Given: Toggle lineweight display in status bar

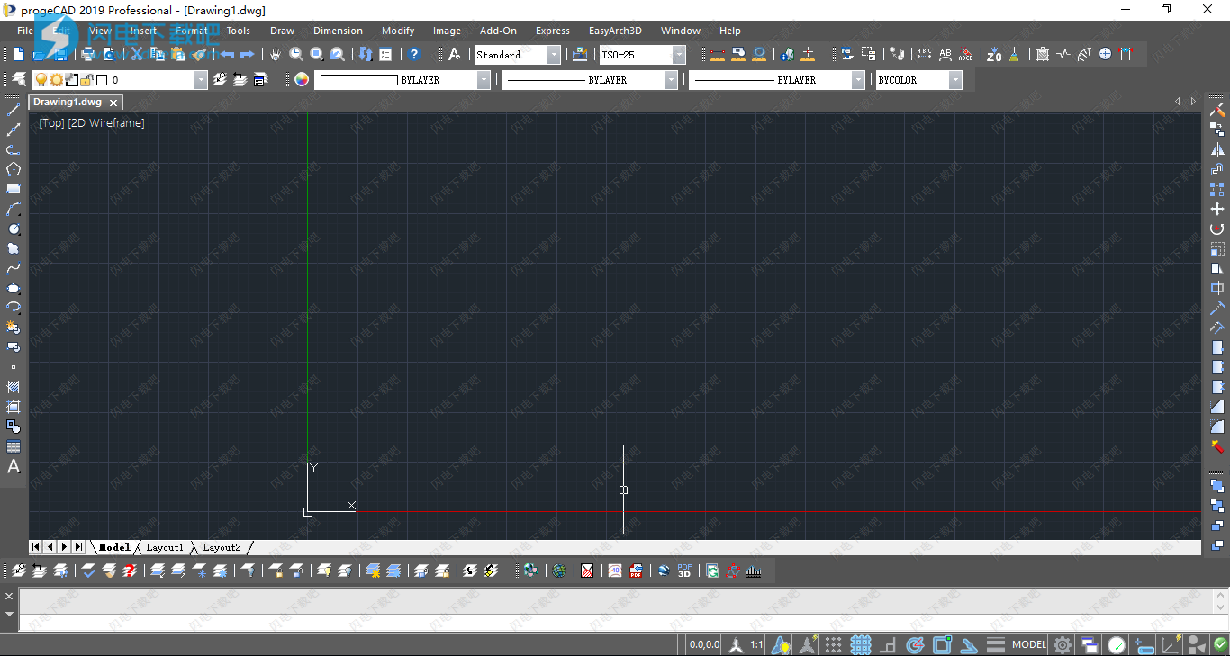Looking at the screenshot, I should click(995, 644).
